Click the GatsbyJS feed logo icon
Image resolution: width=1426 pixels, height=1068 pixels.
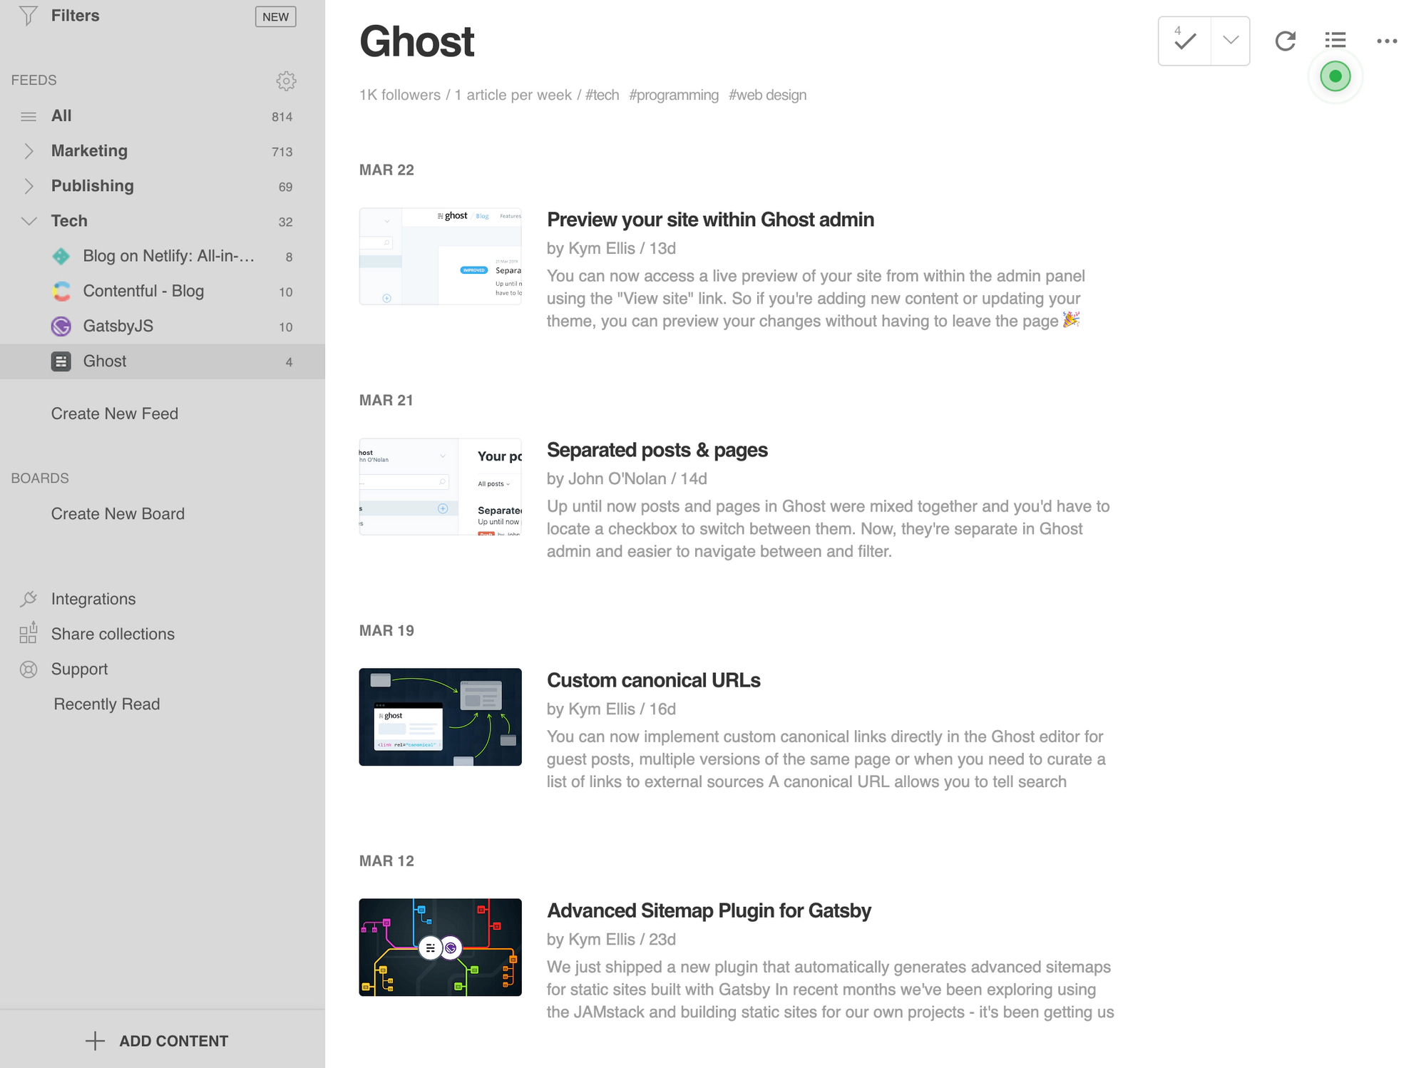[x=61, y=327]
